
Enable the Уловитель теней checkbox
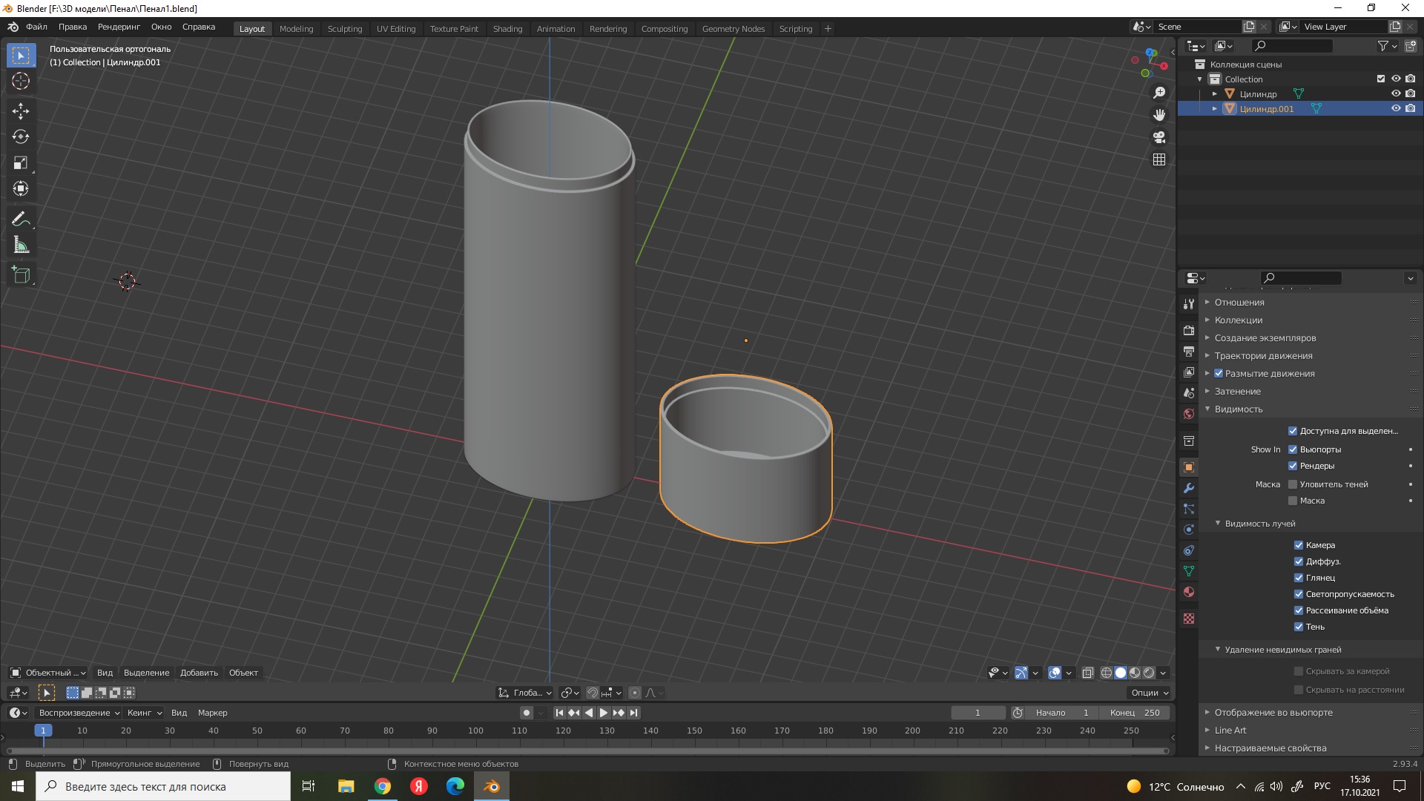click(x=1293, y=484)
